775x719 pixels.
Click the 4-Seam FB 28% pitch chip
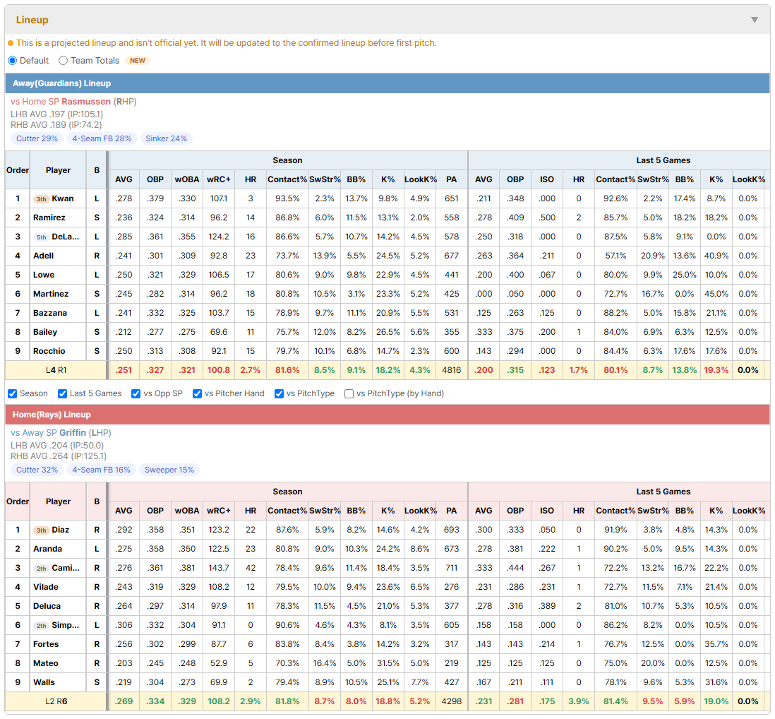102,138
